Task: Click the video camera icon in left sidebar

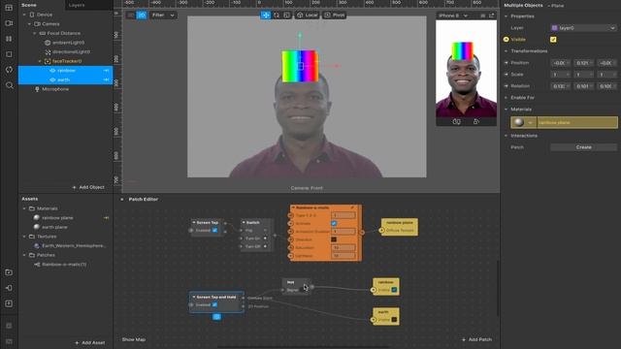Action: point(9,23)
